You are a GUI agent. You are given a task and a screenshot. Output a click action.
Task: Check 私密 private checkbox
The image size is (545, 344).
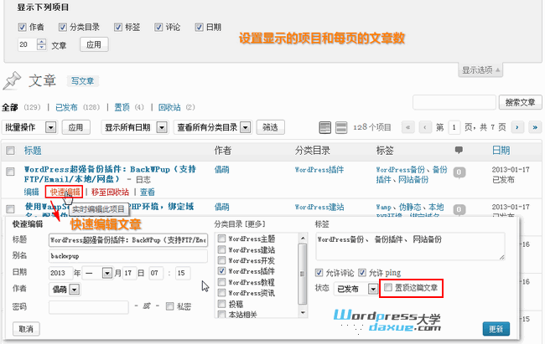tap(170, 306)
